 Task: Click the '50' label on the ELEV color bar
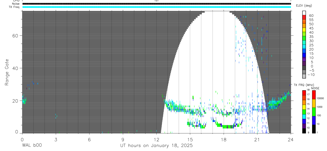[311, 24]
